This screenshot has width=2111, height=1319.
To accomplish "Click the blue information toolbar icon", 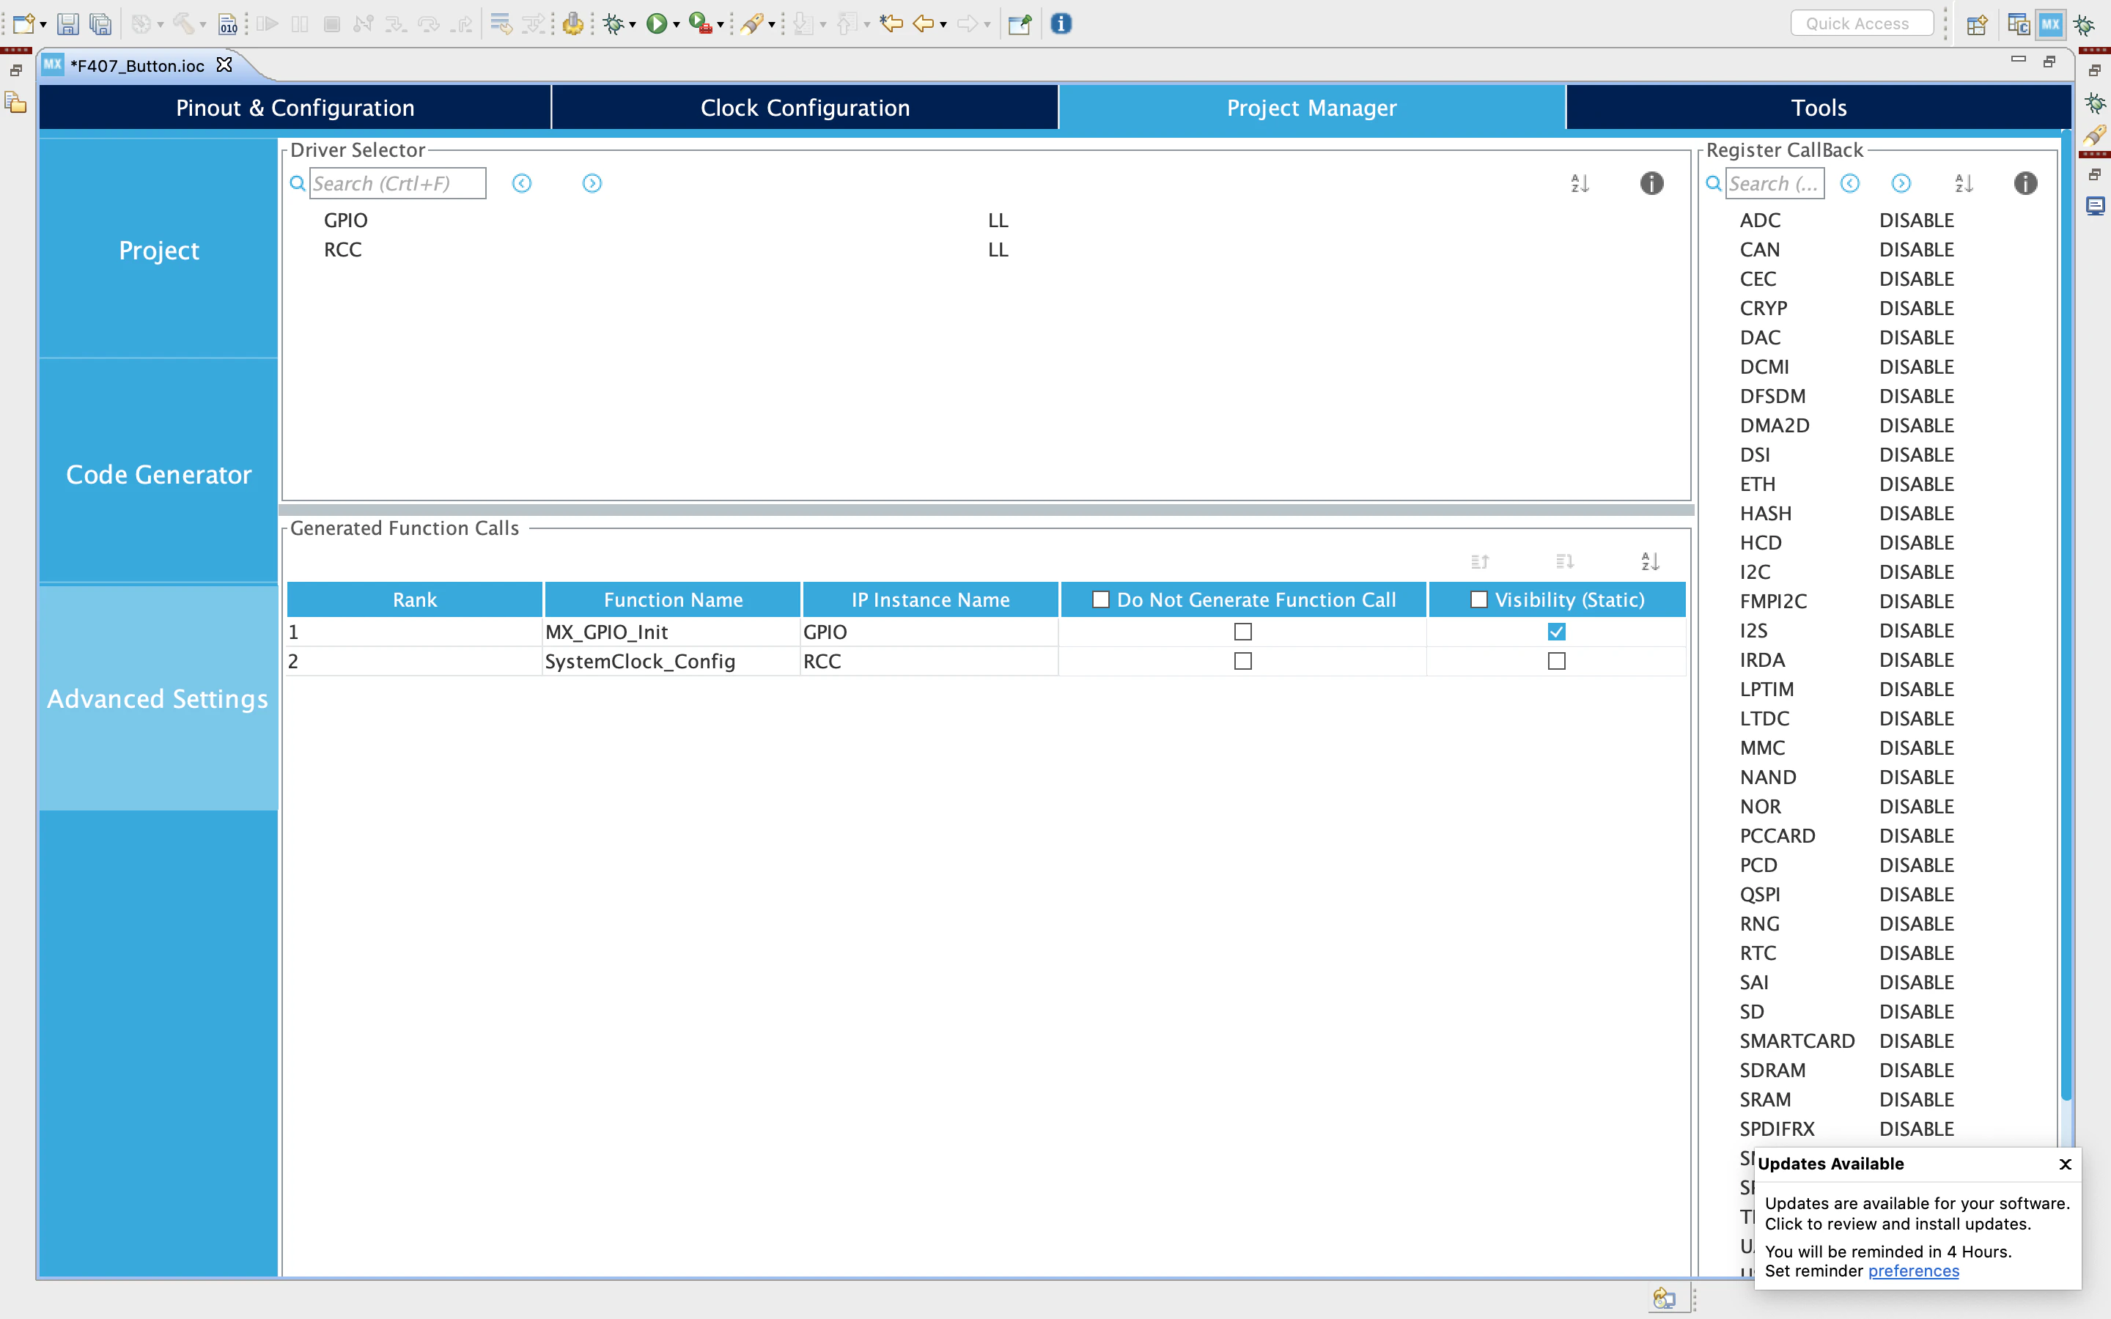I will click(1061, 23).
